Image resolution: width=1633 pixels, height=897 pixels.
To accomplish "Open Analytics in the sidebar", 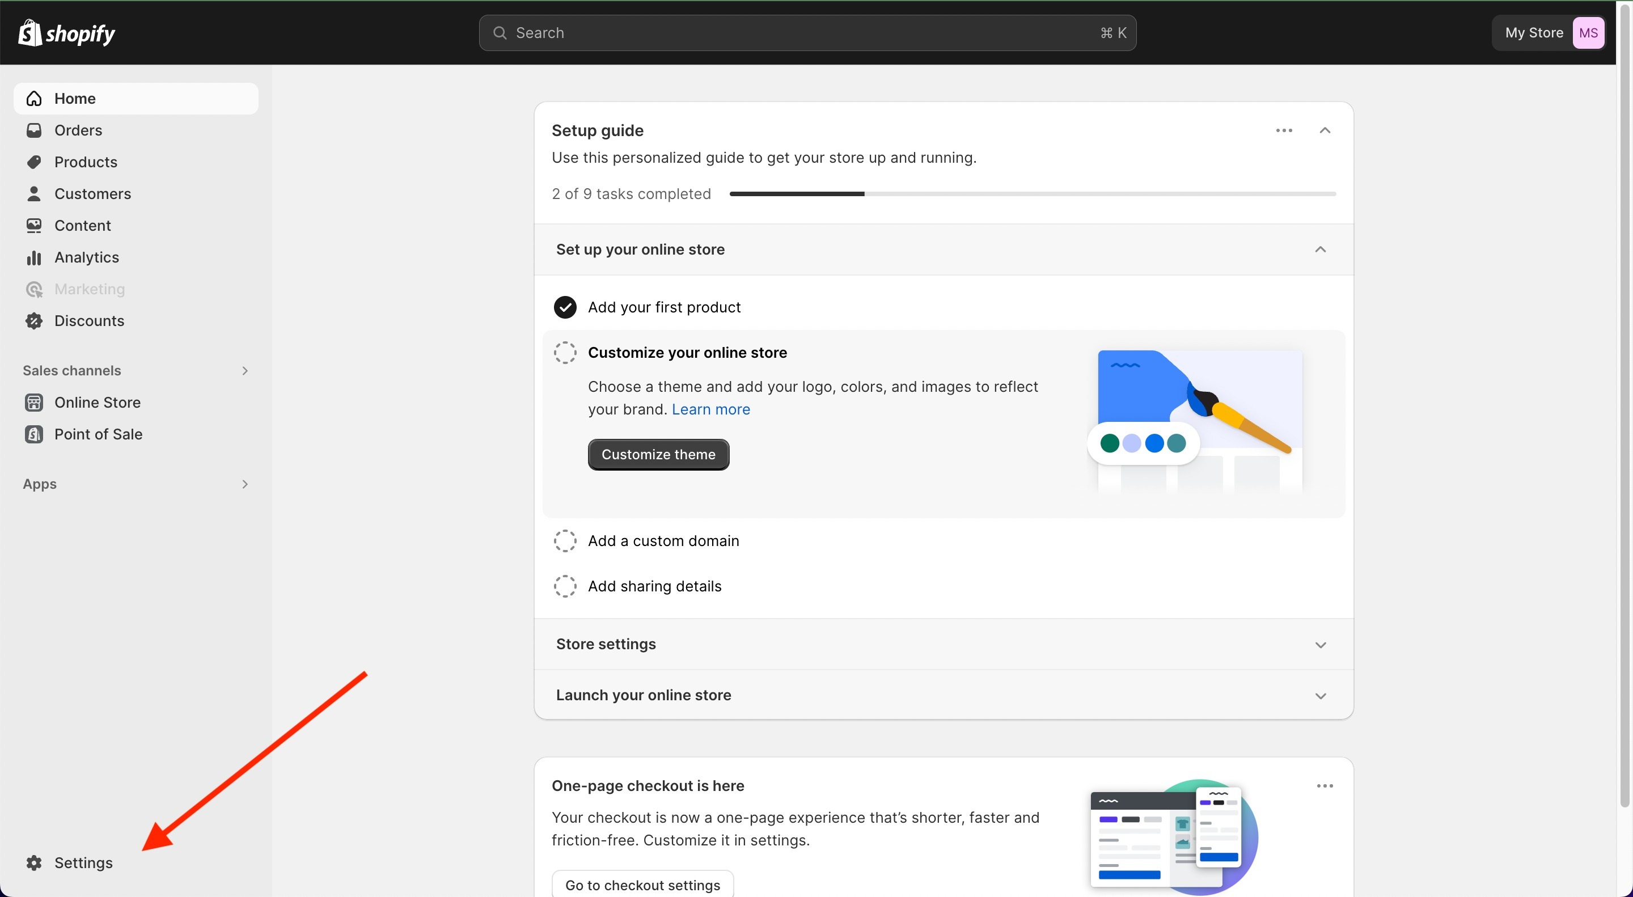I will [136, 257].
